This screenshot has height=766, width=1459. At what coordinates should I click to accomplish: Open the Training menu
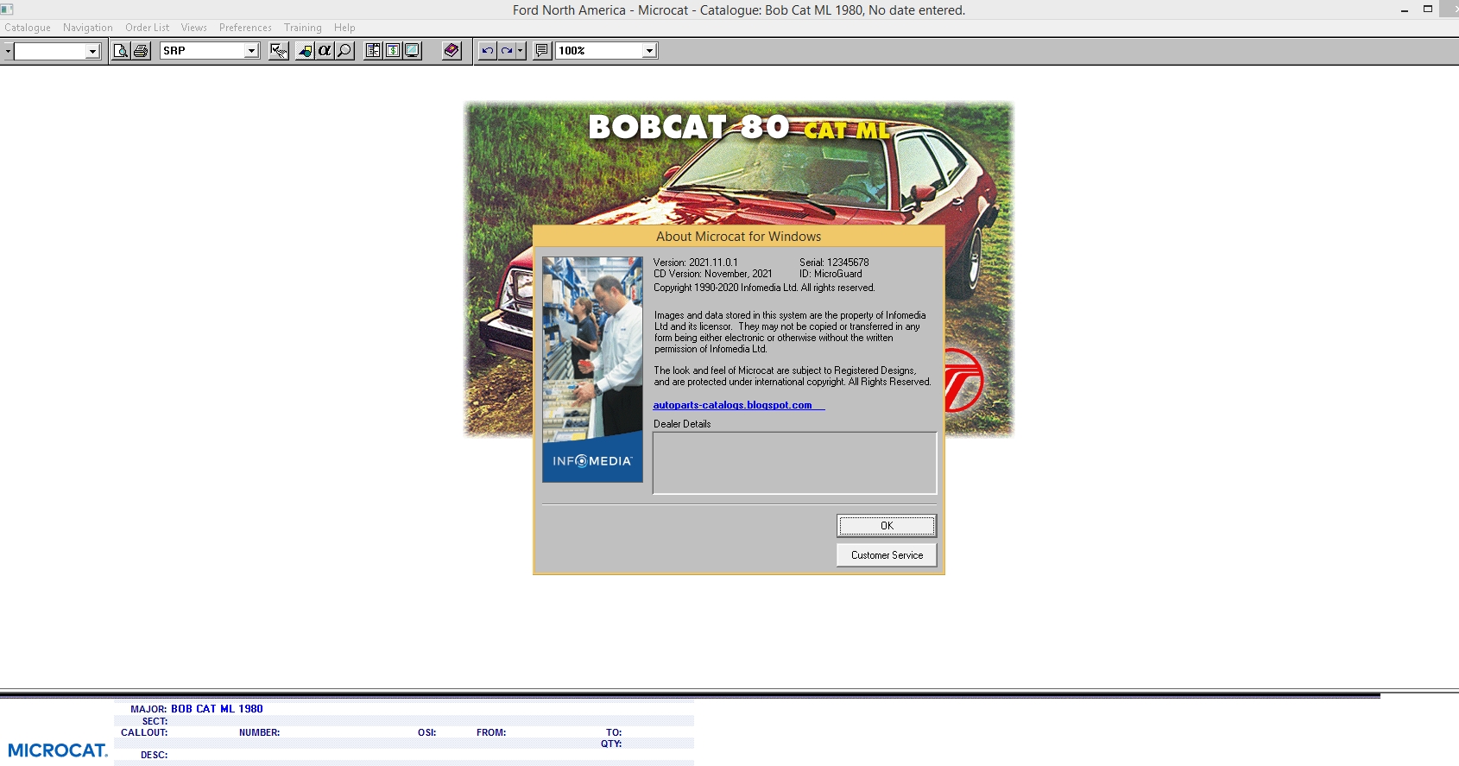303,28
